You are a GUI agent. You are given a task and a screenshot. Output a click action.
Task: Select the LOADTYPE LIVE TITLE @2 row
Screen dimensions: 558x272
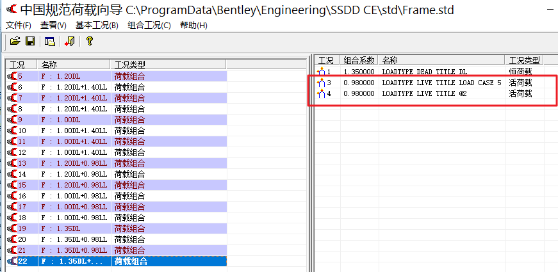[423, 94]
